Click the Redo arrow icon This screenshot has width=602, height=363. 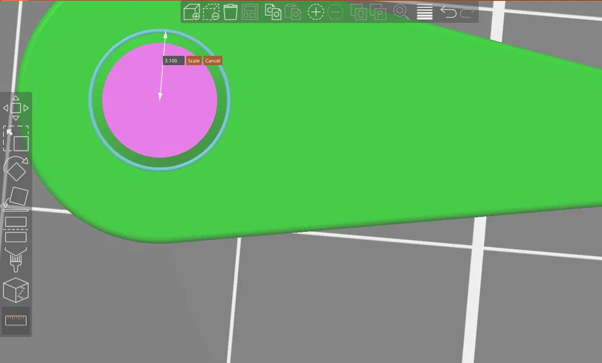coord(468,13)
